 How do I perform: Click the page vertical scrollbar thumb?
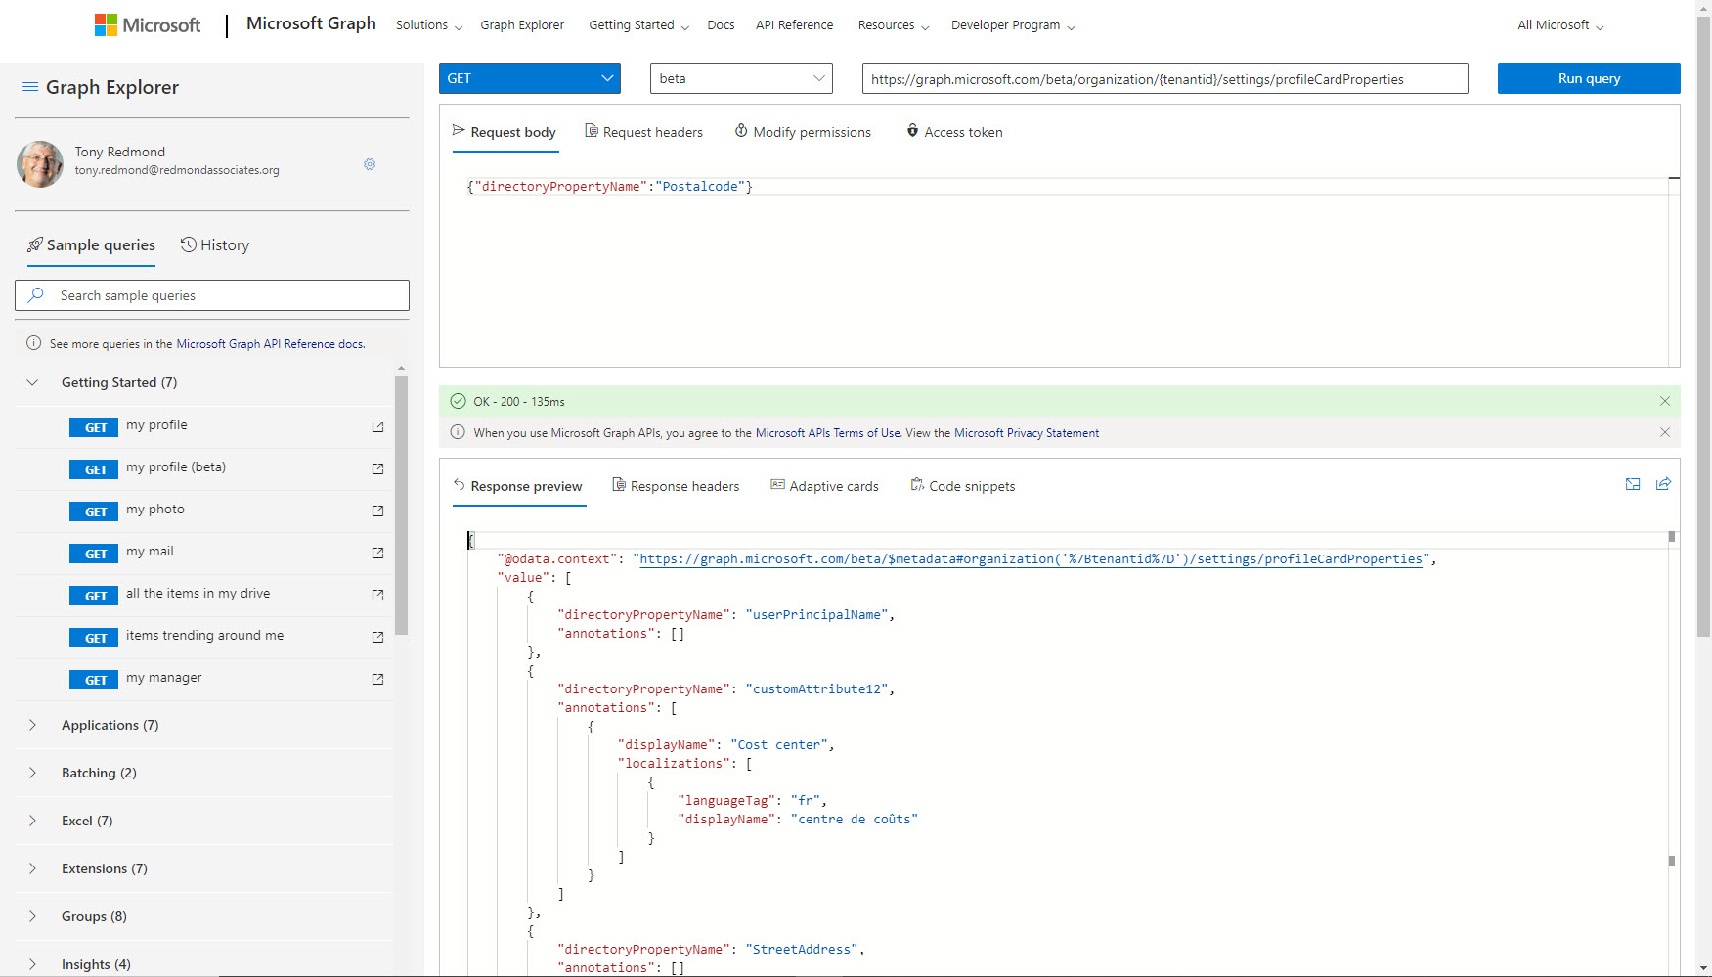[x=1703, y=328]
